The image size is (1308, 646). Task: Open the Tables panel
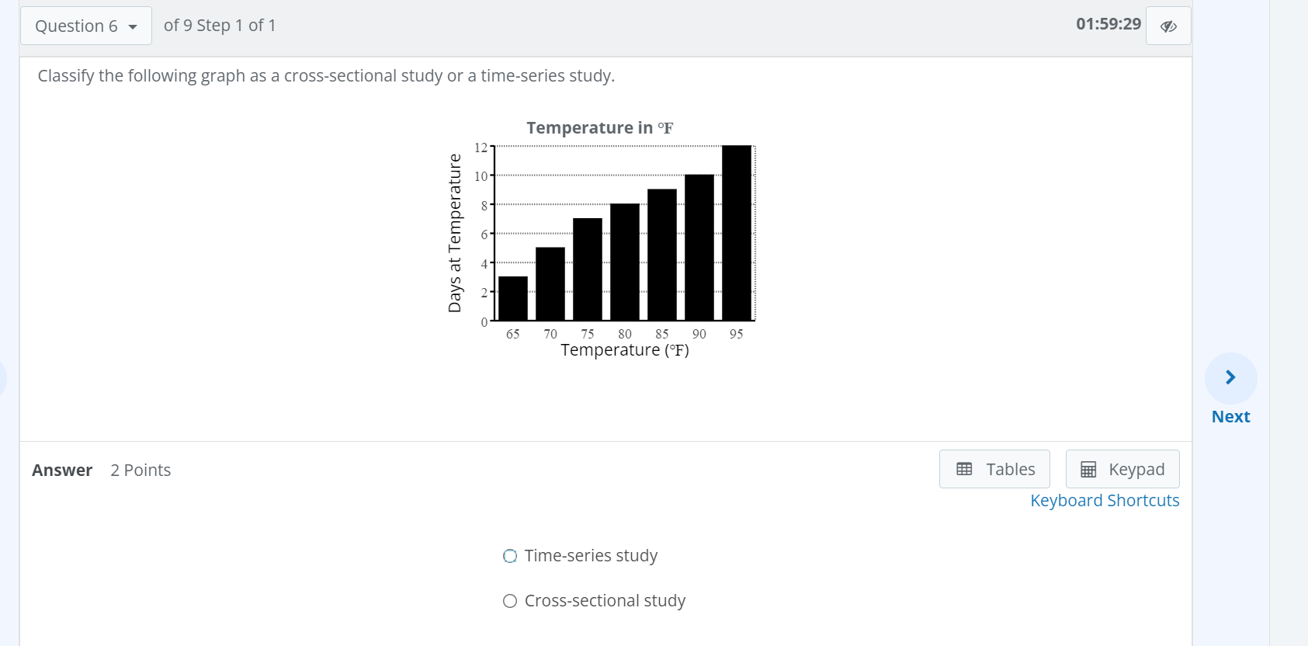tap(994, 468)
